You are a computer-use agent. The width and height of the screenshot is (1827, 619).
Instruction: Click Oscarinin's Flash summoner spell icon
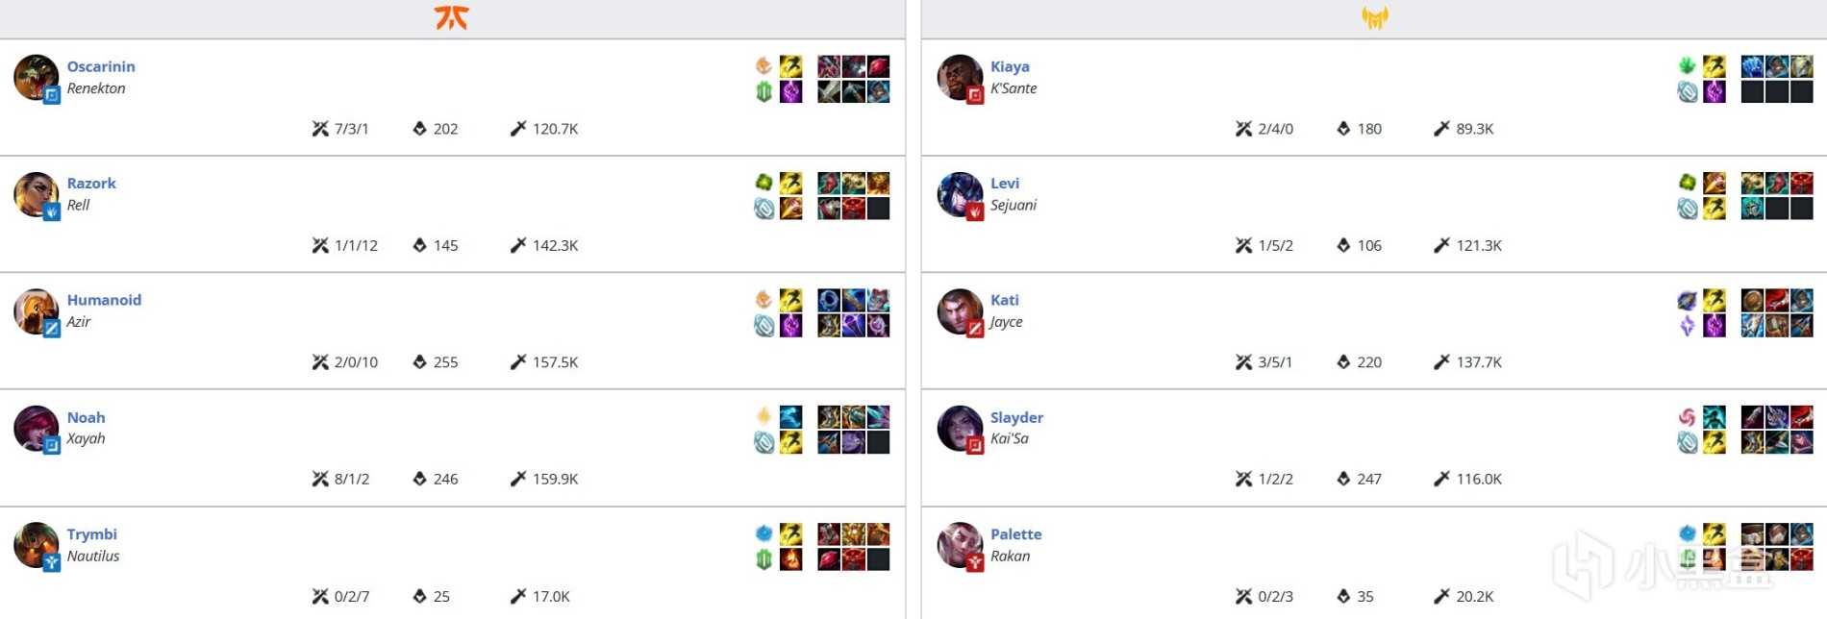pyautogui.click(x=790, y=66)
